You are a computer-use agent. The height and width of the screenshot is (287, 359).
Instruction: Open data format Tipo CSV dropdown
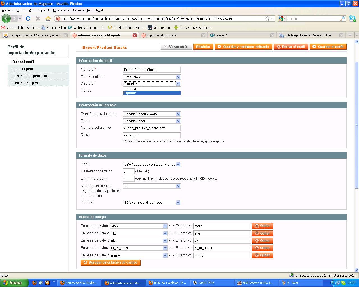[152, 164]
